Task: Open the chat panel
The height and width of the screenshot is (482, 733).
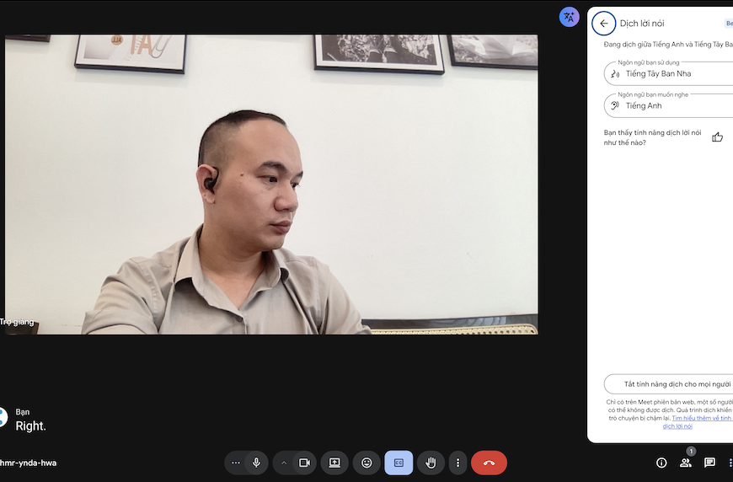Action: 709,463
